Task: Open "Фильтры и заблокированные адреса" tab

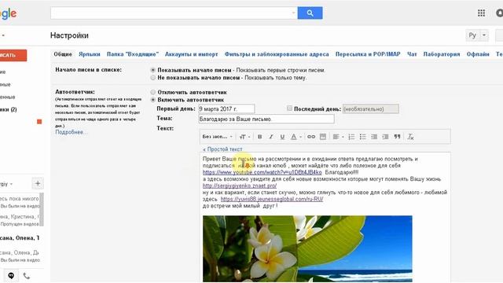Action: [x=277, y=54]
